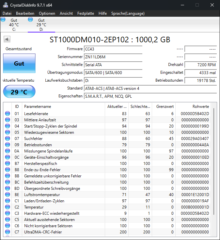Click the previous disk arrow button
This screenshot has height=240, width=220.
click(x=7, y=39)
